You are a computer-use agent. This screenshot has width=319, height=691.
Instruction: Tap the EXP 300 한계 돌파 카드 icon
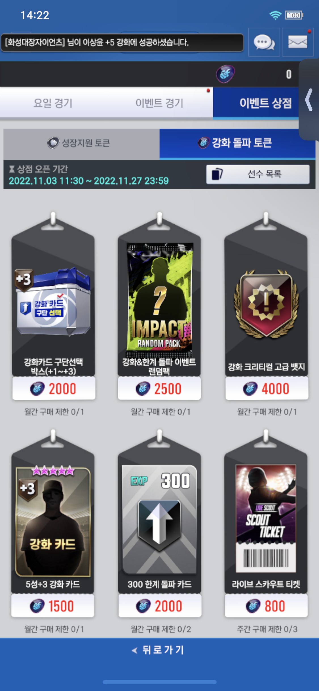click(159, 519)
